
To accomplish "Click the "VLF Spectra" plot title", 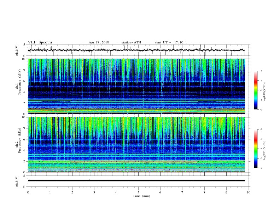I will pos(40,42).
